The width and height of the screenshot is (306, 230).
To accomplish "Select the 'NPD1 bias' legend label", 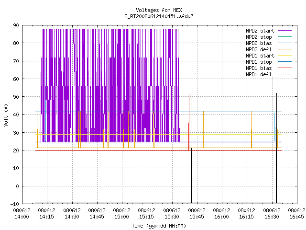I will [x=259, y=68].
